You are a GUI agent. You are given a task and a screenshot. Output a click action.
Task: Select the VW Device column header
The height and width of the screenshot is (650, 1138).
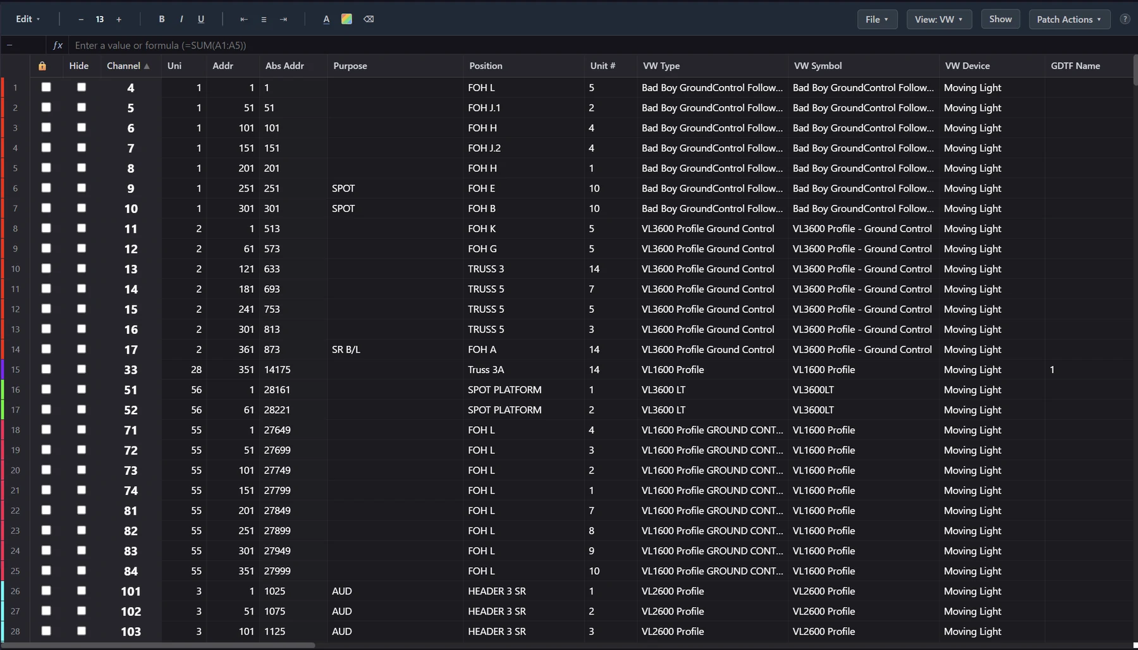pos(992,66)
